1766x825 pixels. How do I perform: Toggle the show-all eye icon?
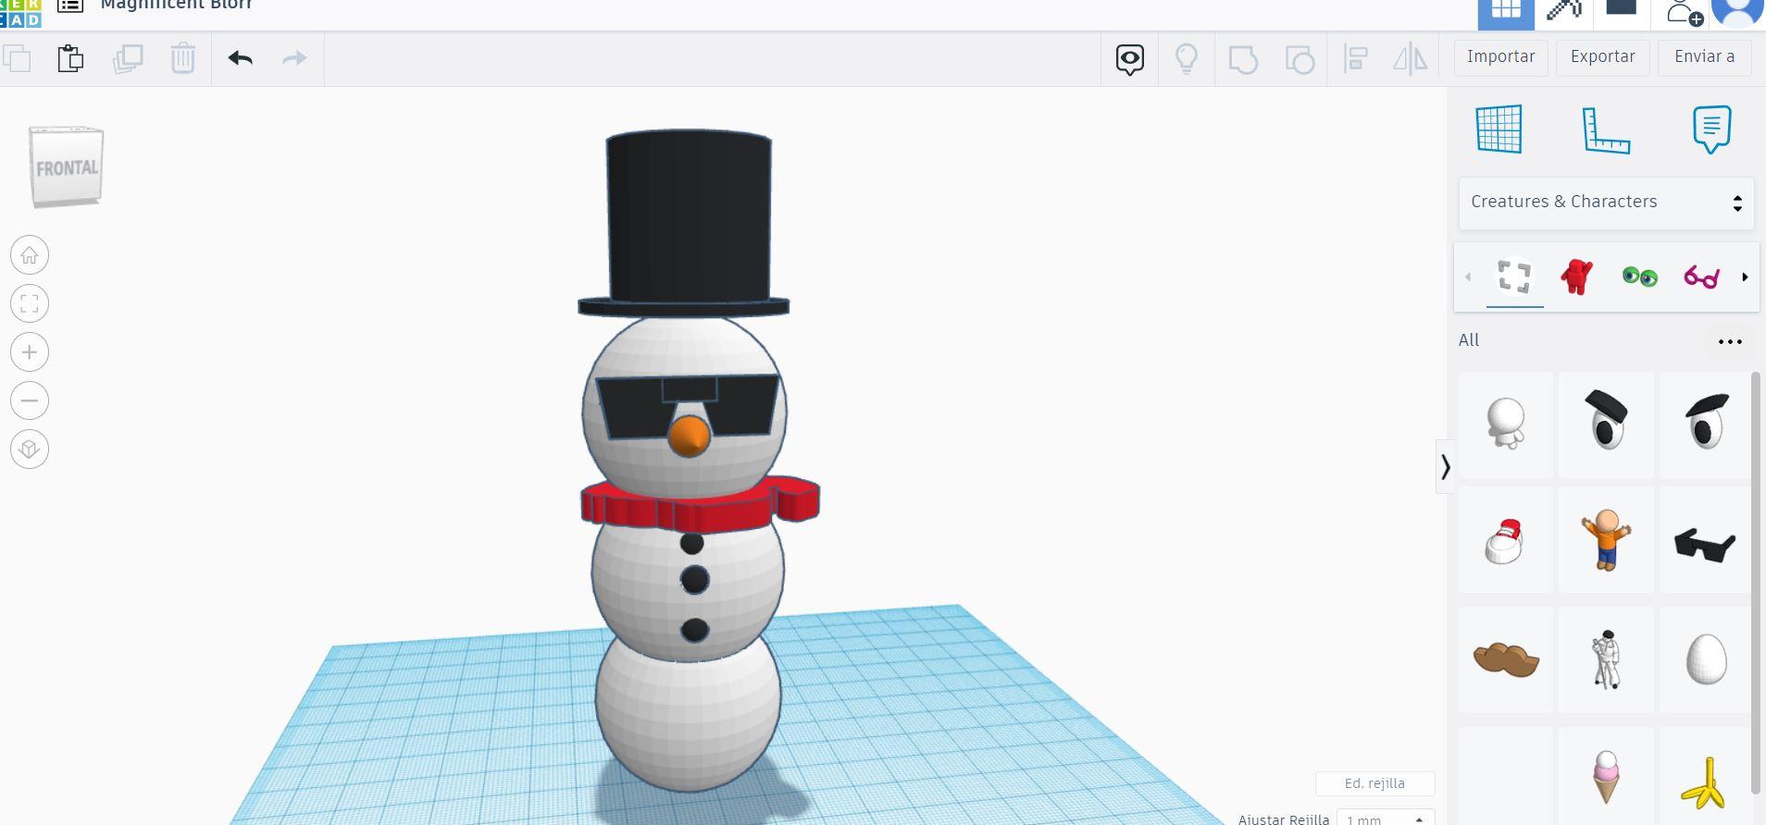pyautogui.click(x=1130, y=59)
